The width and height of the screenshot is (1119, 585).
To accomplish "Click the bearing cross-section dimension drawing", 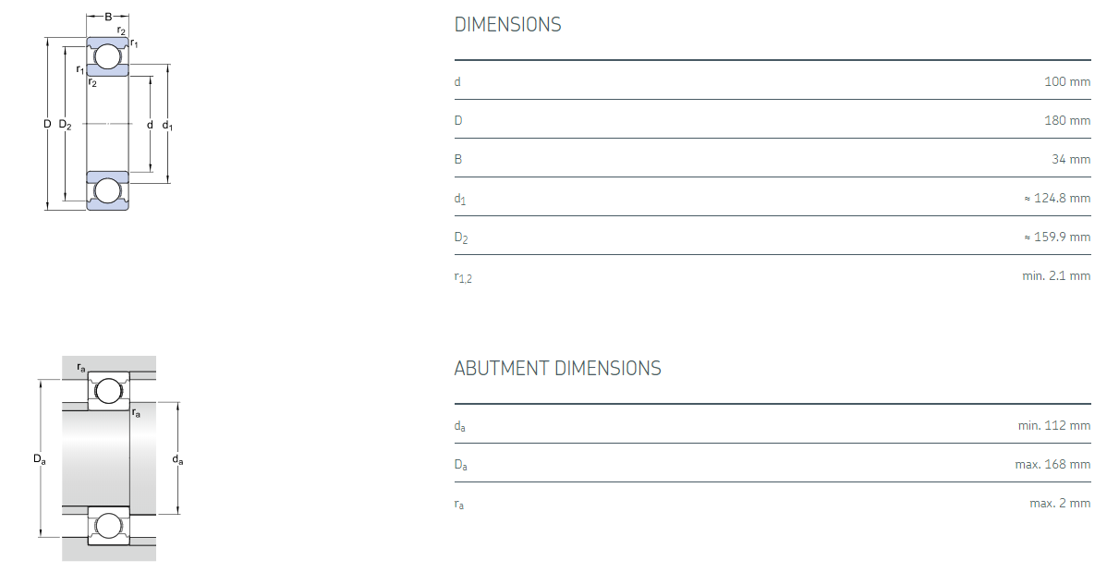I will [107, 123].
